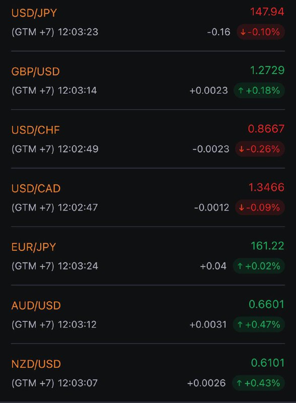
Task: Open the NZD/USD currency pair
Action: coord(148,373)
